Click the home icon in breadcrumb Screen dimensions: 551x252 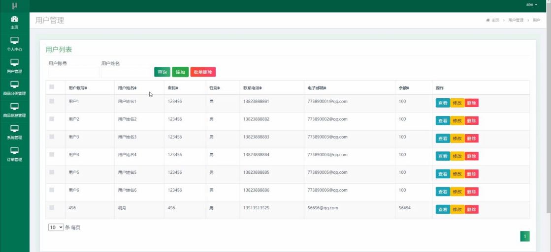[488, 20]
